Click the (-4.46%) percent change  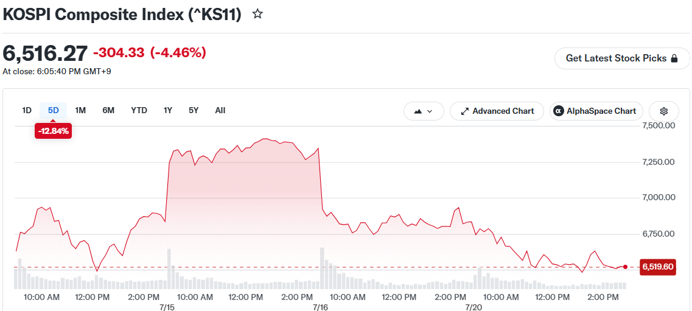point(178,53)
